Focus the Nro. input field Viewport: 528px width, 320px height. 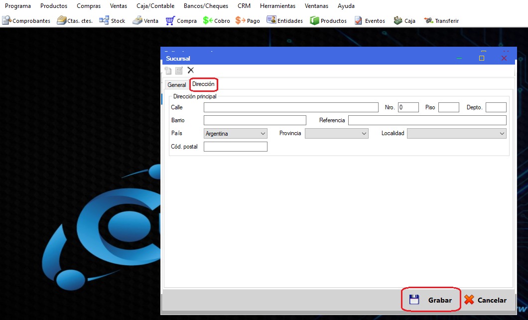tap(408, 107)
